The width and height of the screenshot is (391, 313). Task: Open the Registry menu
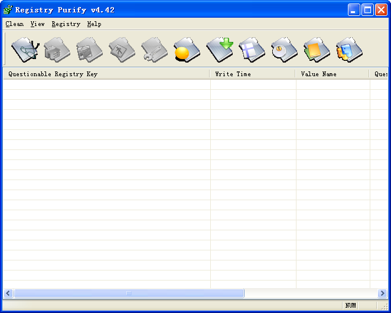point(66,24)
